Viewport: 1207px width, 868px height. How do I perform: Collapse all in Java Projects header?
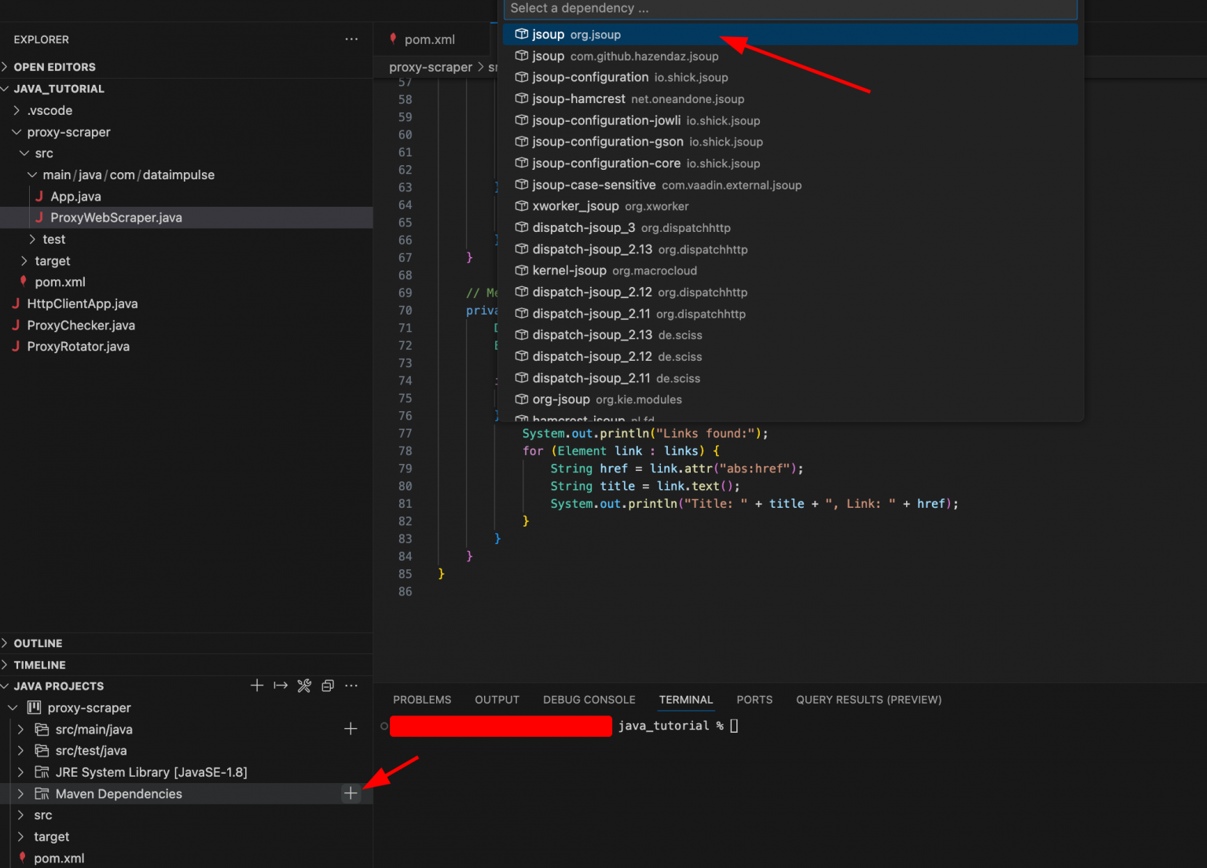328,686
